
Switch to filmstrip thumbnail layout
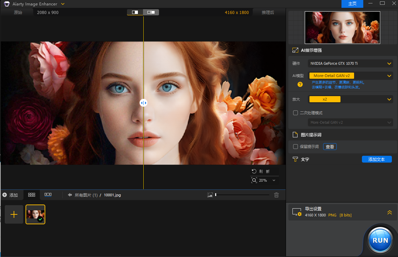(x=48, y=195)
